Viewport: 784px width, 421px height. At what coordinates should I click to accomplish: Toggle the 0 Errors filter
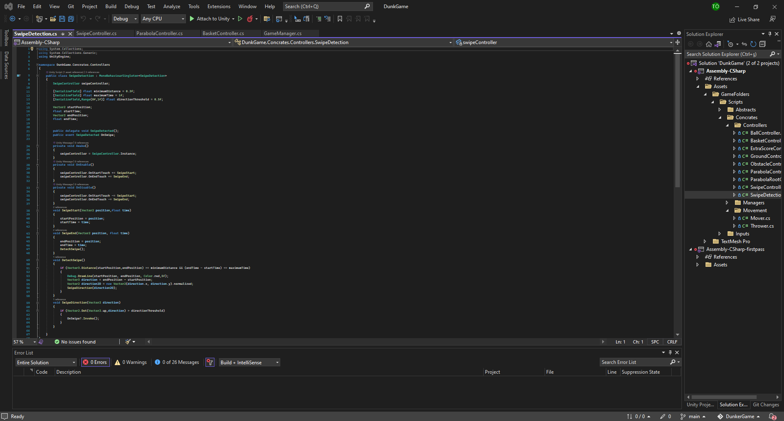coord(95,362)
